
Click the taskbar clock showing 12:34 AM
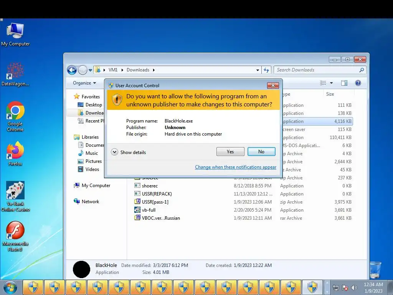pyautogui.click(x=373, y=288)
